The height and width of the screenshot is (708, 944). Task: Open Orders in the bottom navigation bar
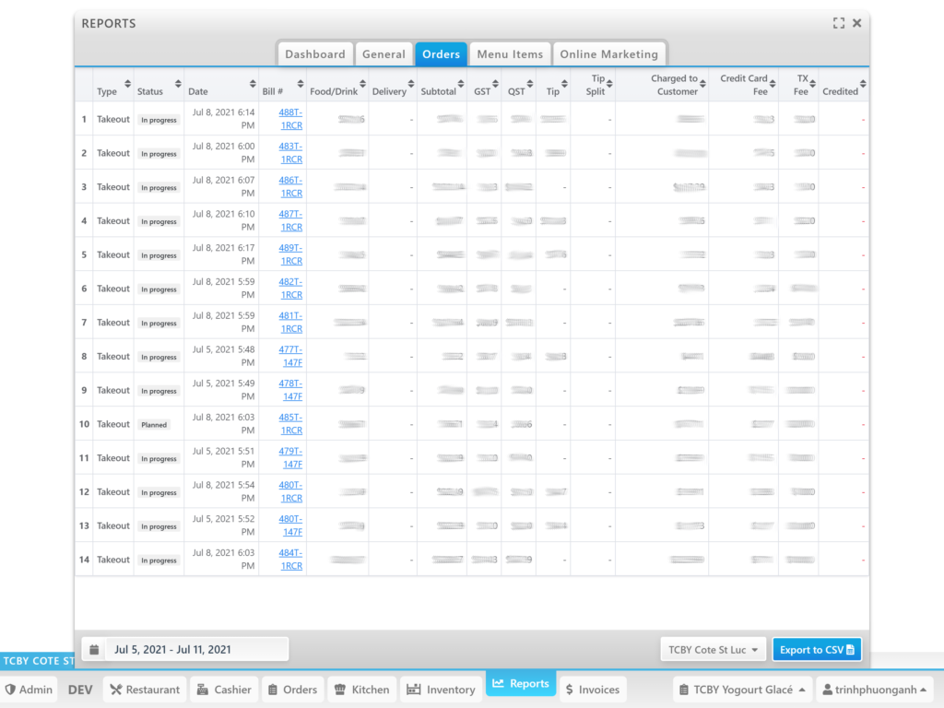(292, 690)
